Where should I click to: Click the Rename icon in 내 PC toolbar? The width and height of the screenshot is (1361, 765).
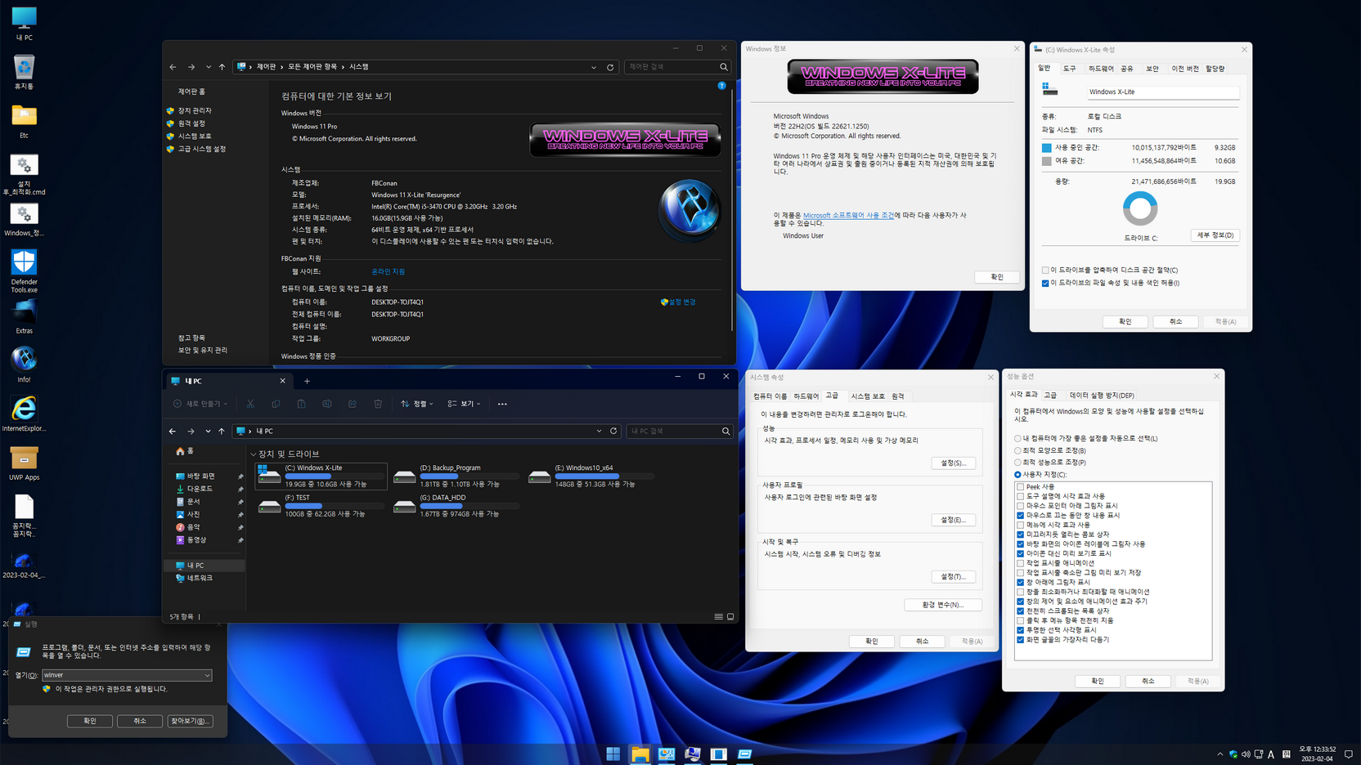coord(326,404)
